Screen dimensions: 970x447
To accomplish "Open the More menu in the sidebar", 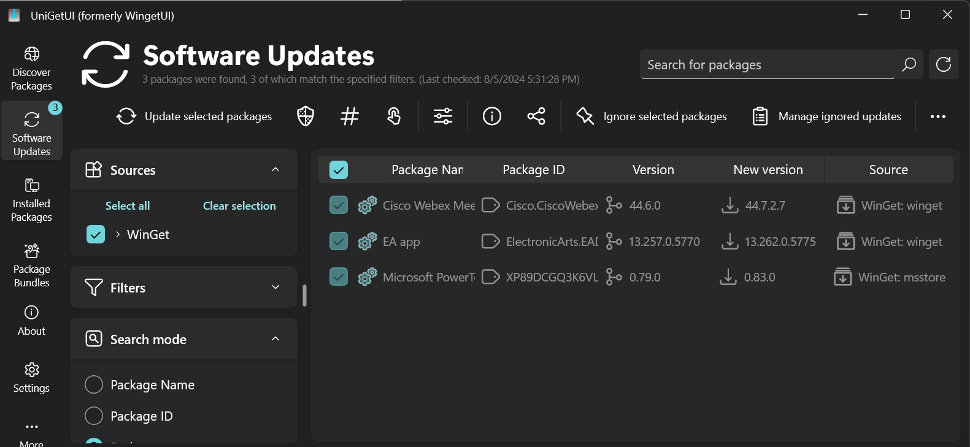I will [31, 433].
